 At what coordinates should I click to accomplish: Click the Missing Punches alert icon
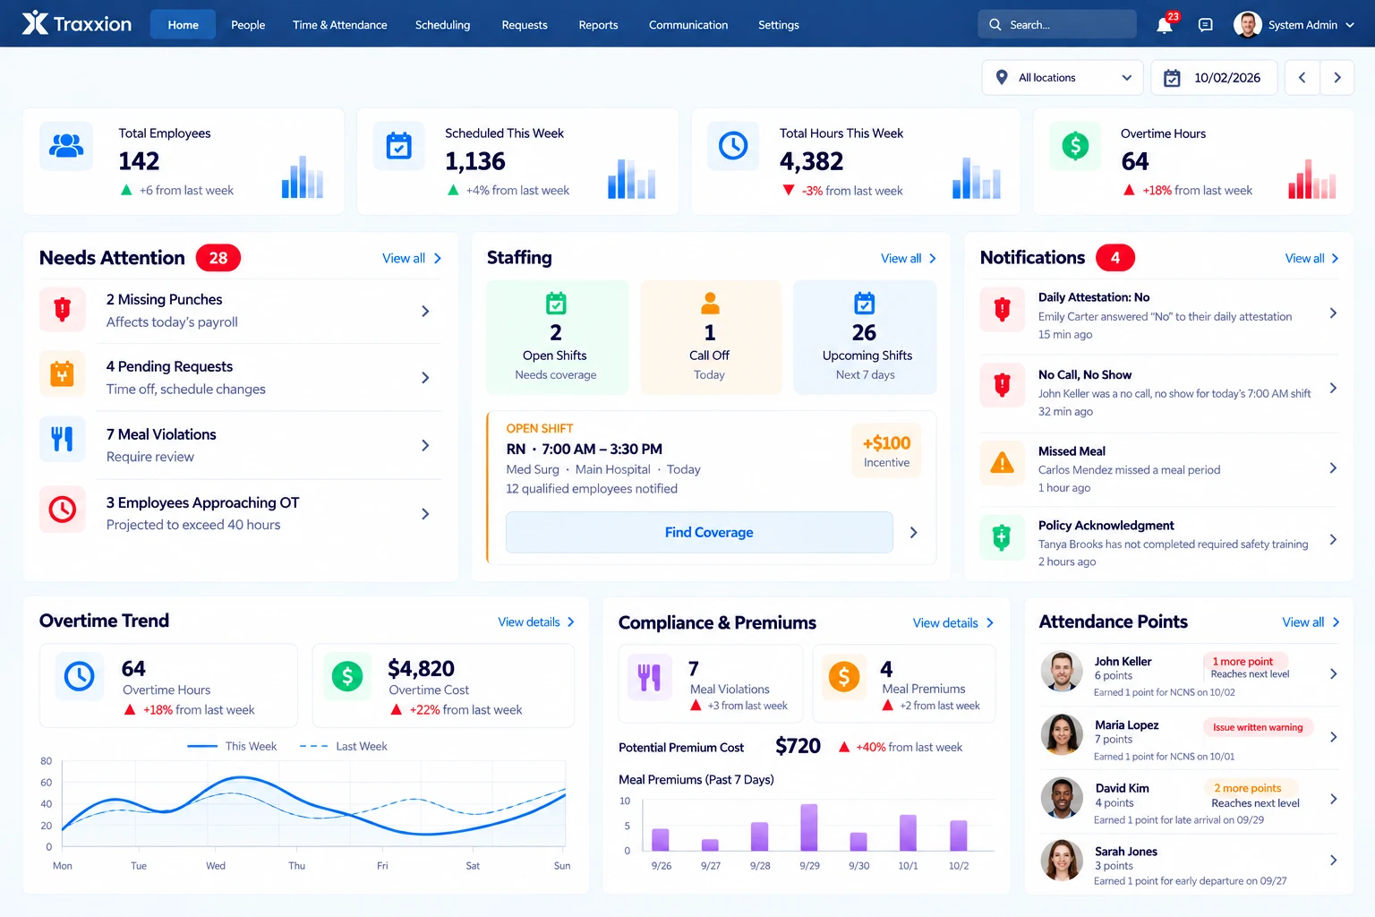(x=63, y=310)
